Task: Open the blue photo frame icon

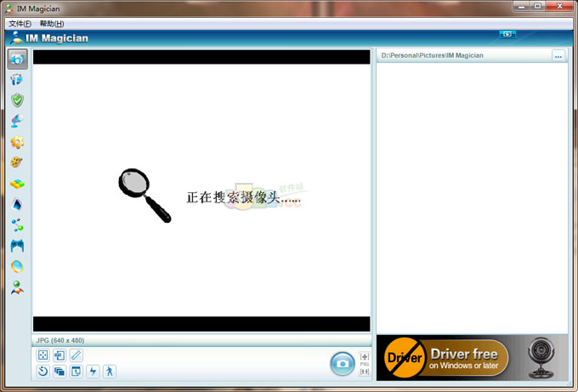Action: pyautogui.click(x=17, y=204)
